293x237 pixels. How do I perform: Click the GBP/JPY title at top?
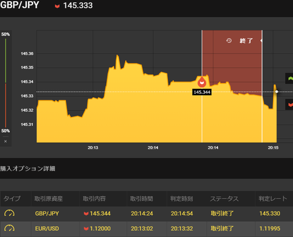pos(20,5)
